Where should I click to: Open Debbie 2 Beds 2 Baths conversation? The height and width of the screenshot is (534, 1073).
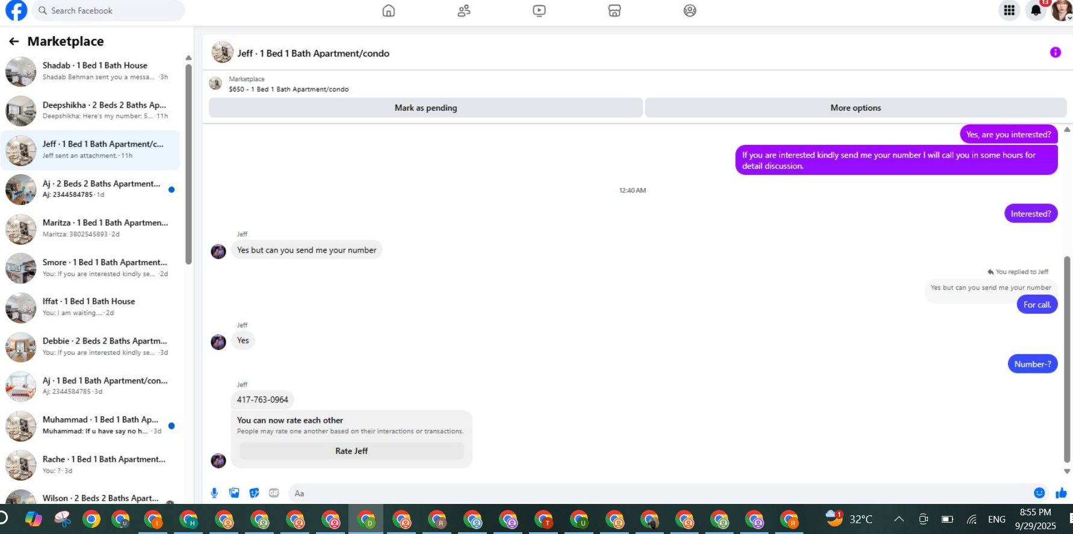pos(90,347)
